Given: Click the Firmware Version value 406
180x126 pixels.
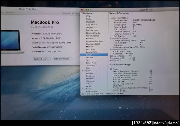Looking at the screenshot, I should [134, 31].
